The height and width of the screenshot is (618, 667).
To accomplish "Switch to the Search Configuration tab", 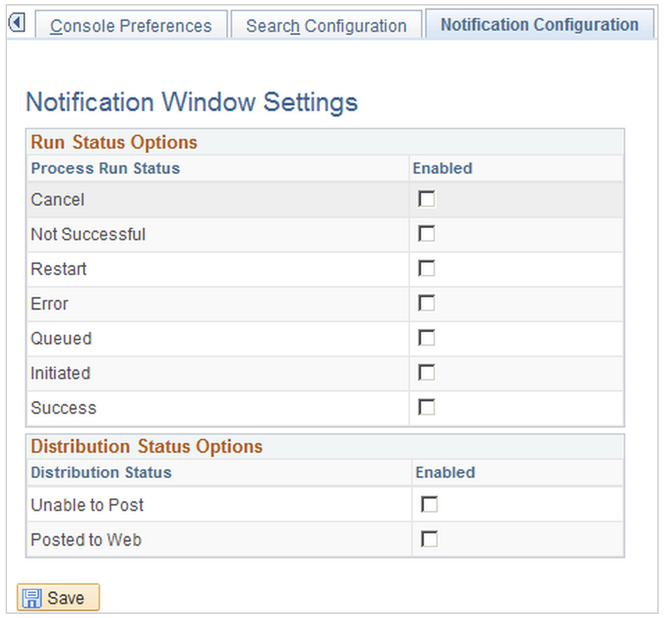I will (x=326, y=26).
